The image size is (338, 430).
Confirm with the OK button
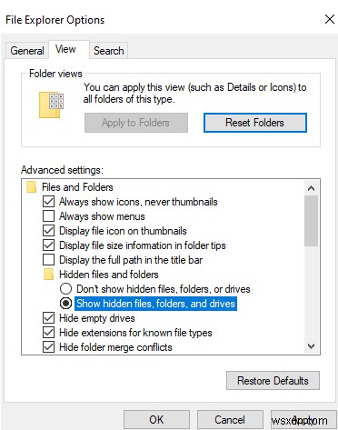(x=156, y=420)
